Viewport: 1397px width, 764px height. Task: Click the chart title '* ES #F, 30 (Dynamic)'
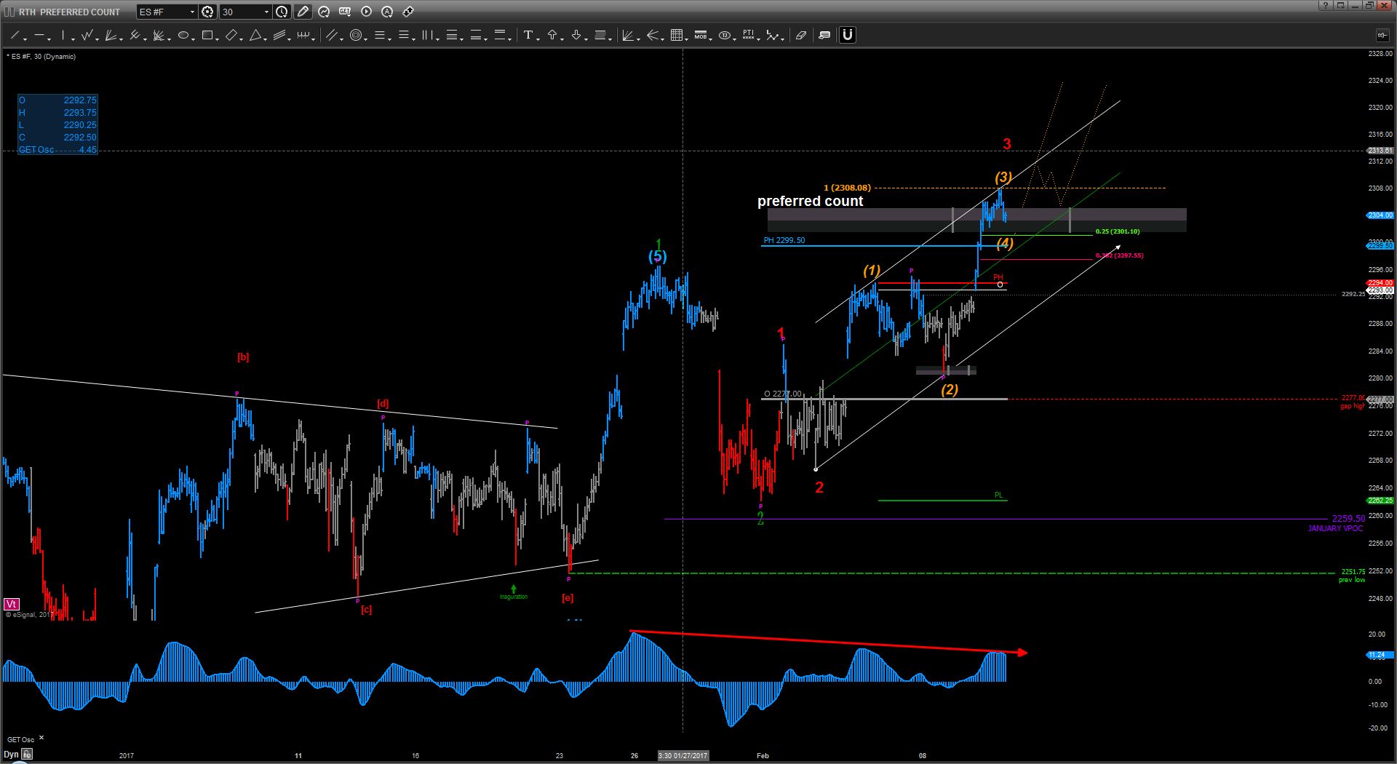[x=41, y=57]
